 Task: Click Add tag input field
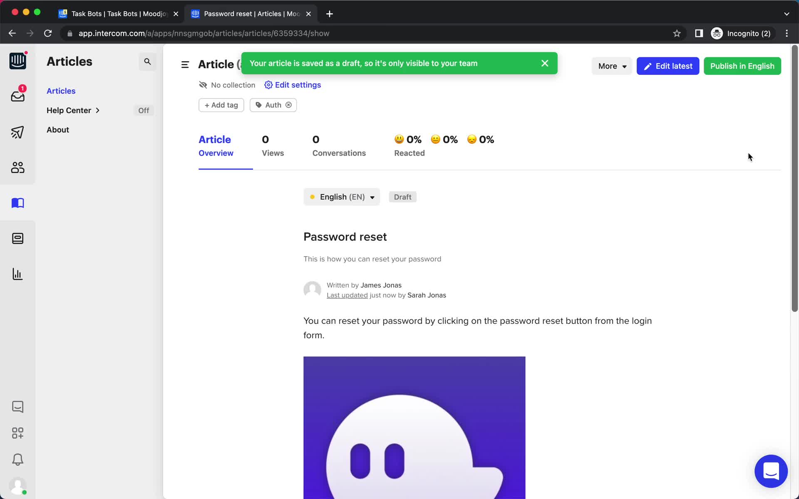pyautogui.click(x=221, y=105)
